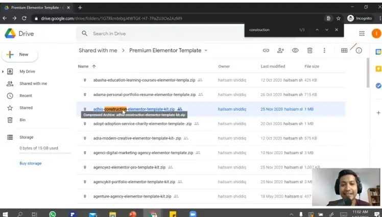Open Recent in sidebar

pyautogui.click(x=26, y=95)
